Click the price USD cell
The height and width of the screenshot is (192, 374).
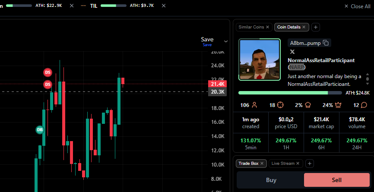[x=286, y=123]
